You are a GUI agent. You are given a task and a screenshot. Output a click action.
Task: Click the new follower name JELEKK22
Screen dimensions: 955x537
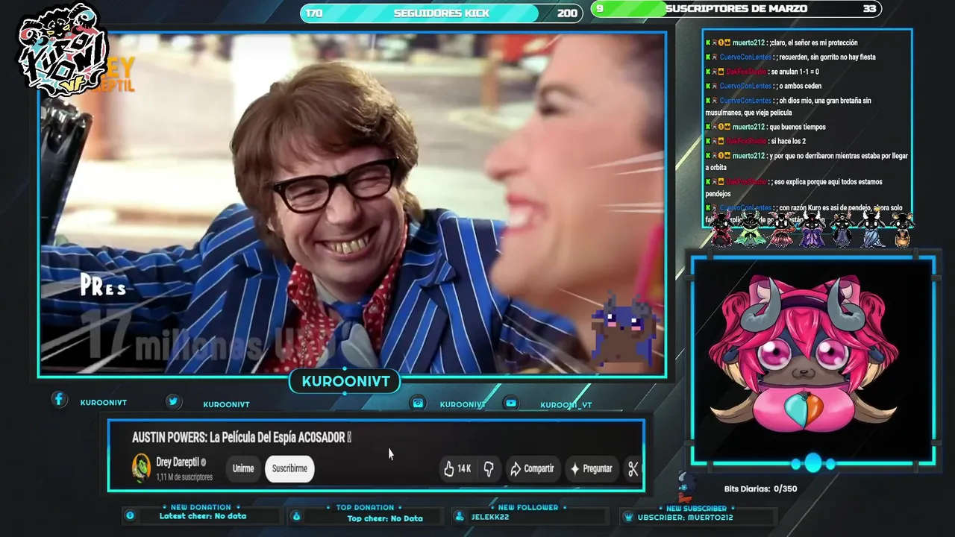(490, 517)
